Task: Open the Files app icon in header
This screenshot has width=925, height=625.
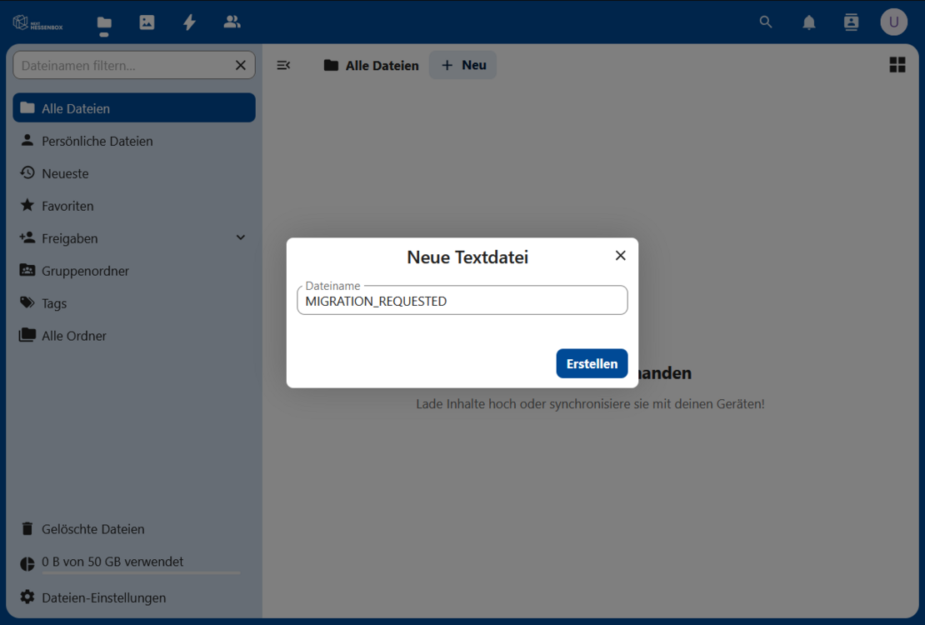Action: tap(104, 23)
